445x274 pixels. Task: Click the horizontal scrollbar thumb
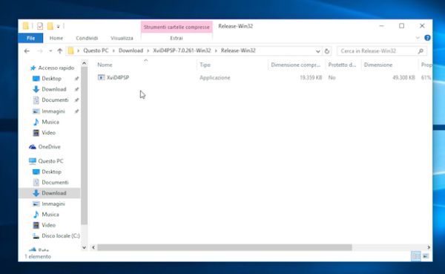[x=225, y=247]
